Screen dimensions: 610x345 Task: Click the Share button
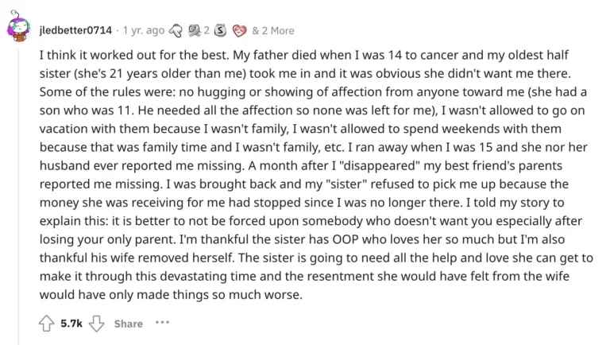[128, 324]
